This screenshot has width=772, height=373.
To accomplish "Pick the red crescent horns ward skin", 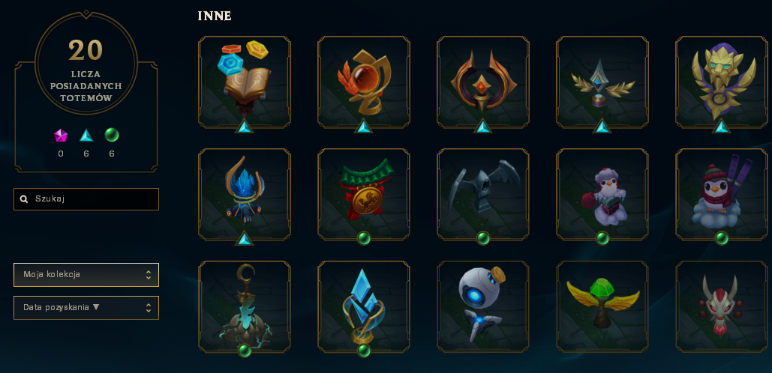I will (483, 82).
